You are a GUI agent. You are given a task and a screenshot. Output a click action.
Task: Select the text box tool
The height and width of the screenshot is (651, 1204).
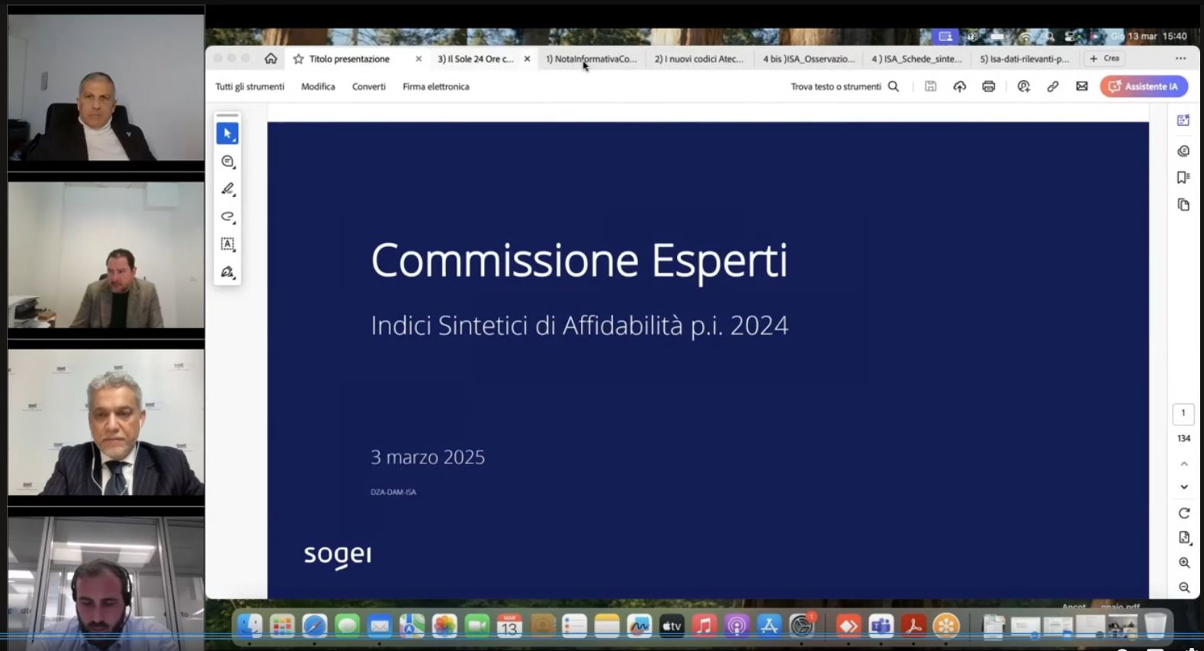click(227, 244)
